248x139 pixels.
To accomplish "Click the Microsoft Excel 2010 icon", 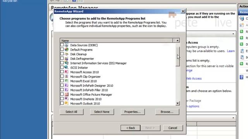I will pyautogui.click(x=66, y=81).
